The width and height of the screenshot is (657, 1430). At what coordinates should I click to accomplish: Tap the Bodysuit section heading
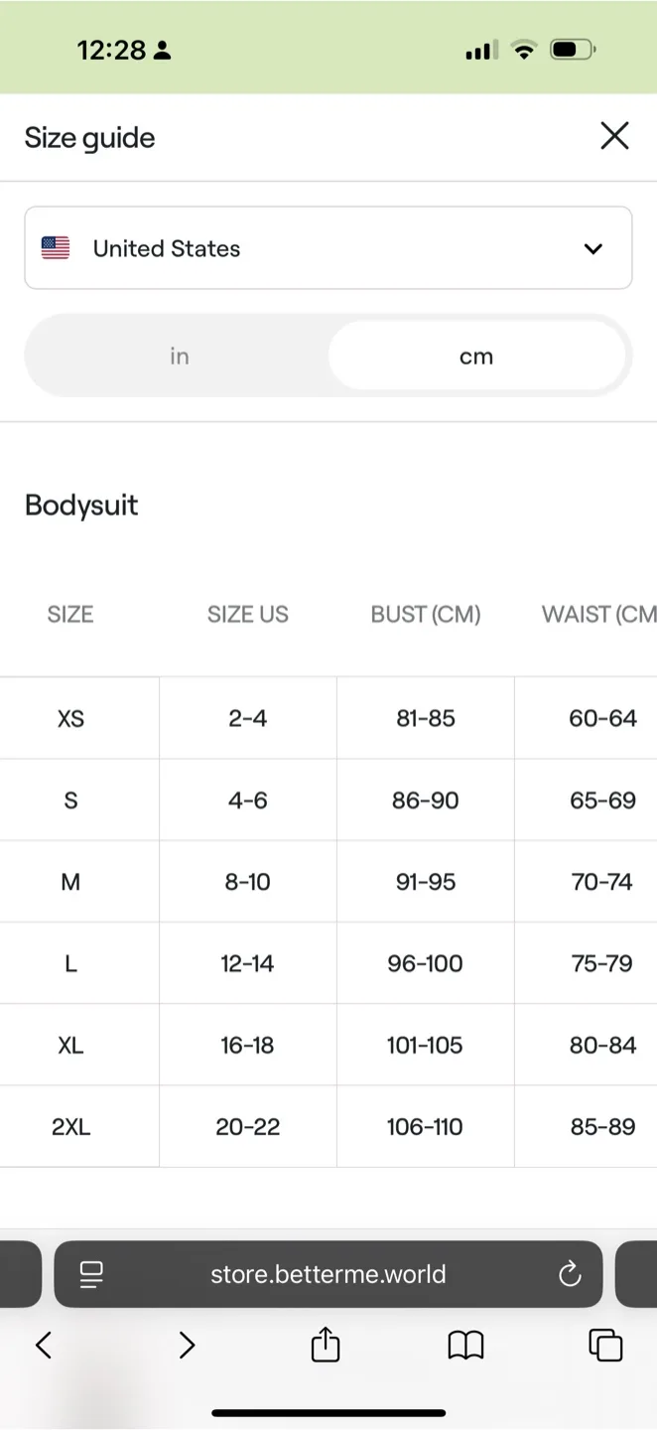[80, 504]
